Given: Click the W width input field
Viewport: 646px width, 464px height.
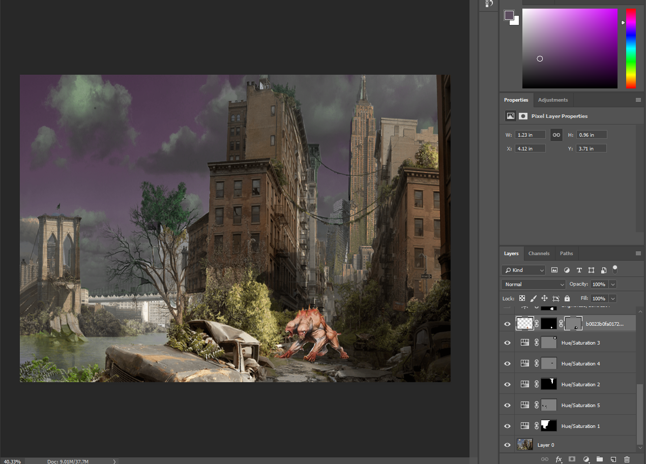Looking at the screenshot, I should coord(530,135).
